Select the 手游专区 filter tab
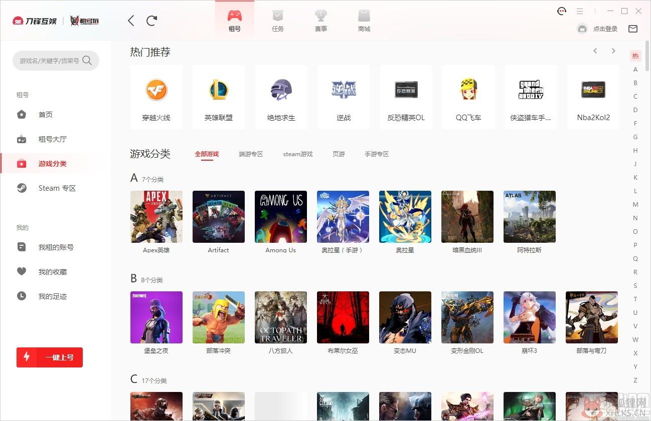The height and width of the screenshot is (421, 651). pos(377,154)
